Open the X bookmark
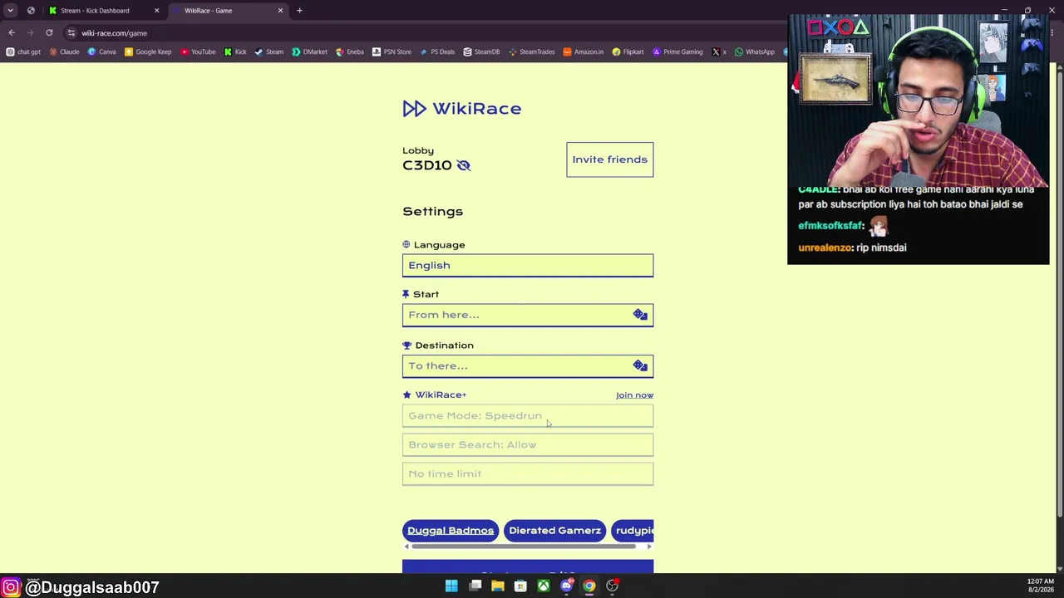 point(719,51)
